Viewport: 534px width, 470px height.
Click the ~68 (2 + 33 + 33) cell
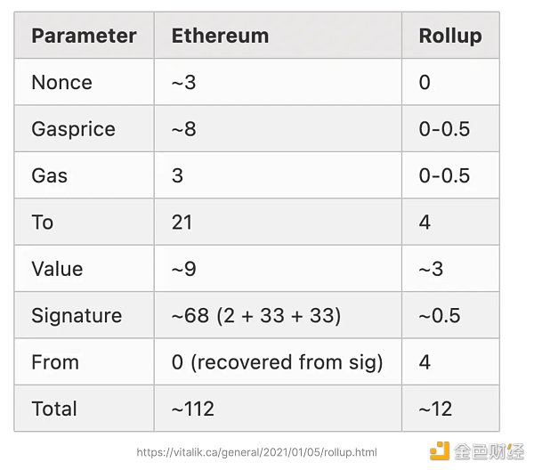click(x=255, y=315)
